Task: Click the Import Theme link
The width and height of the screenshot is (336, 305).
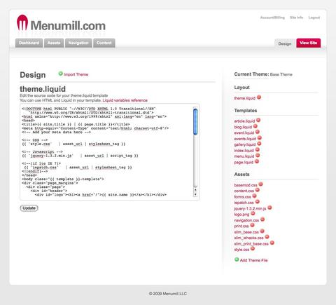Action: tap(76, 74)
